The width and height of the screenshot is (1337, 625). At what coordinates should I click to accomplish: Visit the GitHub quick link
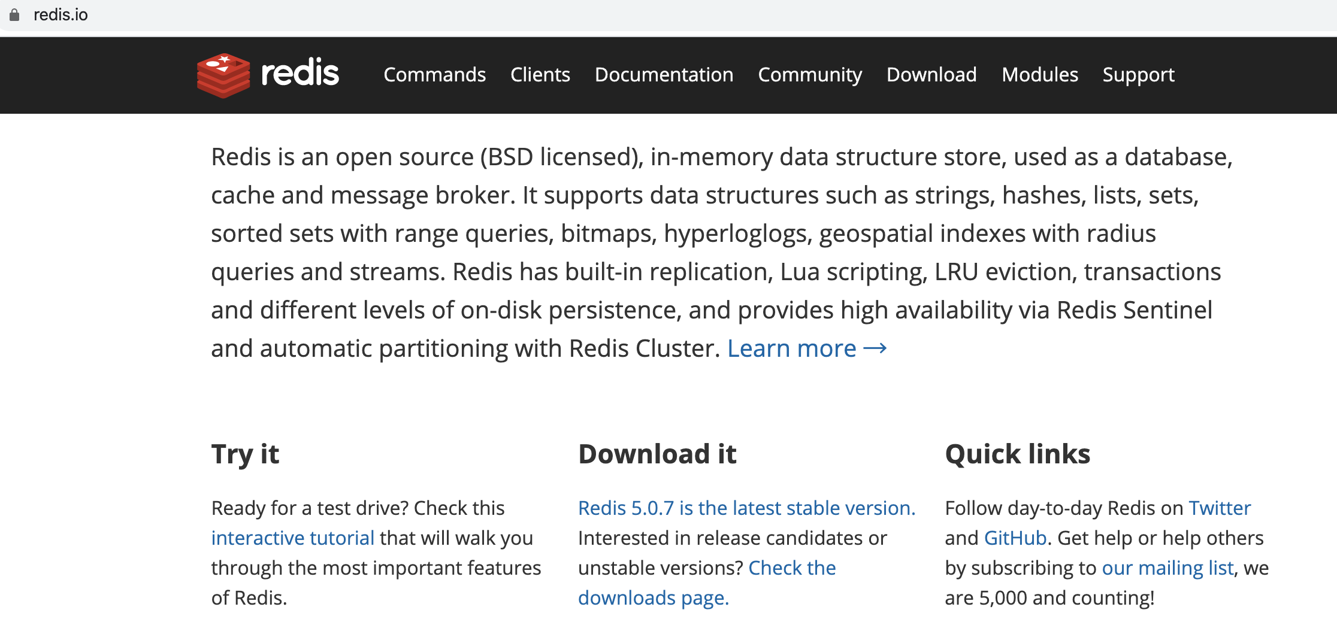pos(1015,538)
